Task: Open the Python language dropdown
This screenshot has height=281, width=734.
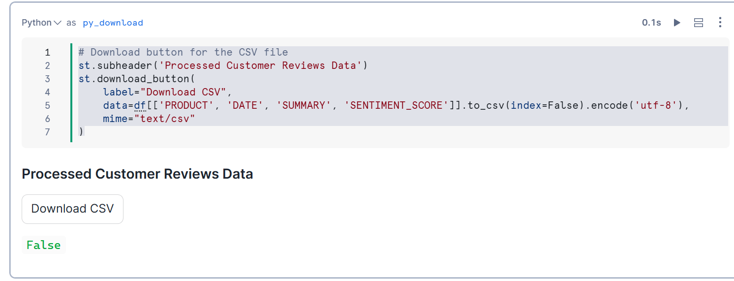Action: (41, 23)
